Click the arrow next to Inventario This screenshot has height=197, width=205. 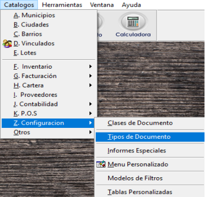(91, 67)
